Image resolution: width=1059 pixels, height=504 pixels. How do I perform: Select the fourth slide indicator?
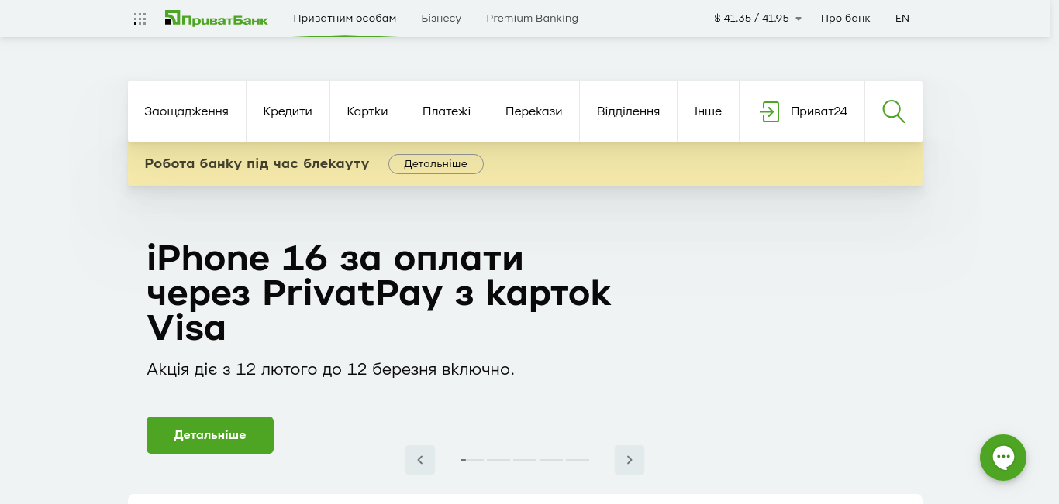coord(551,460)
